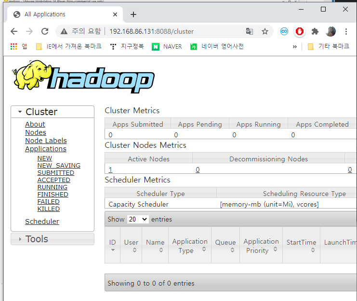Click the Capacity Scheduler value
The width and height of the screenshot is (357, 301).
point(138,204)
